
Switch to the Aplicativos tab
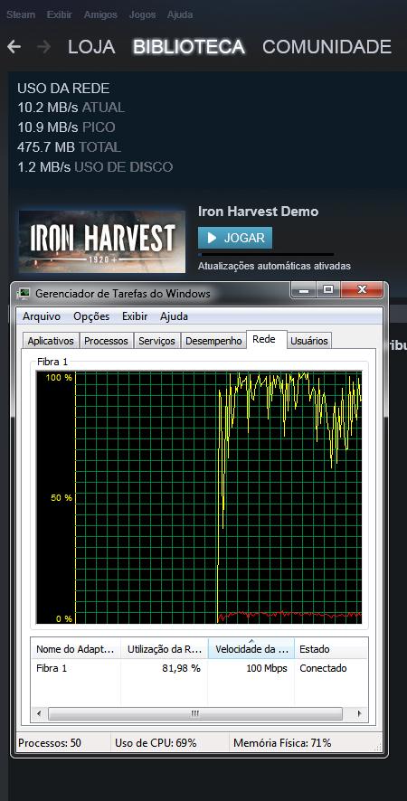(51, 341)
